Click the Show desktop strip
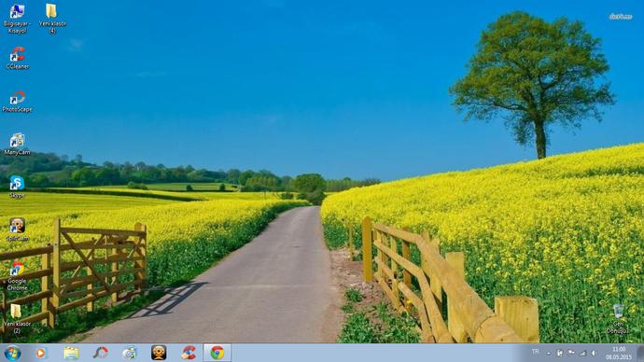Viewport: 644px width, 362px height. (x=640, y=353)
